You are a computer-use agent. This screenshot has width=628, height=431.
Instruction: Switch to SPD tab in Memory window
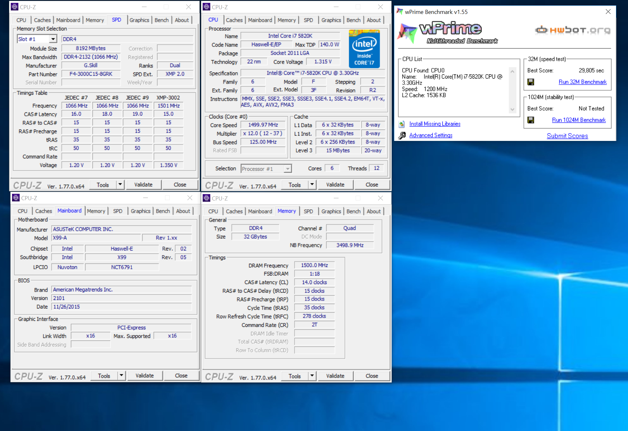pos(308,211)
